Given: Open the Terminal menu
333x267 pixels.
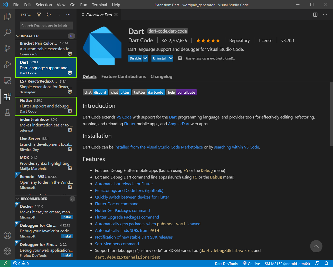Looking at the screenshot, I should (99, 5).
